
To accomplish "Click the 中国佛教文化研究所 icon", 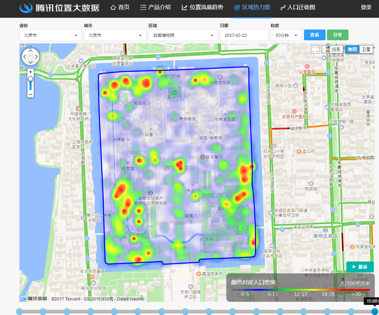I will [x=78, y=108].
